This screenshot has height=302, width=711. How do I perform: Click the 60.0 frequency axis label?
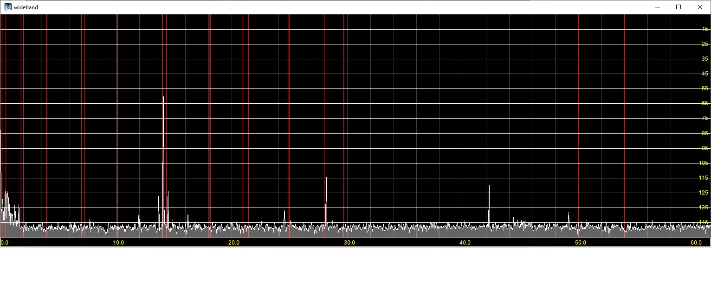[x=696, y=243]
